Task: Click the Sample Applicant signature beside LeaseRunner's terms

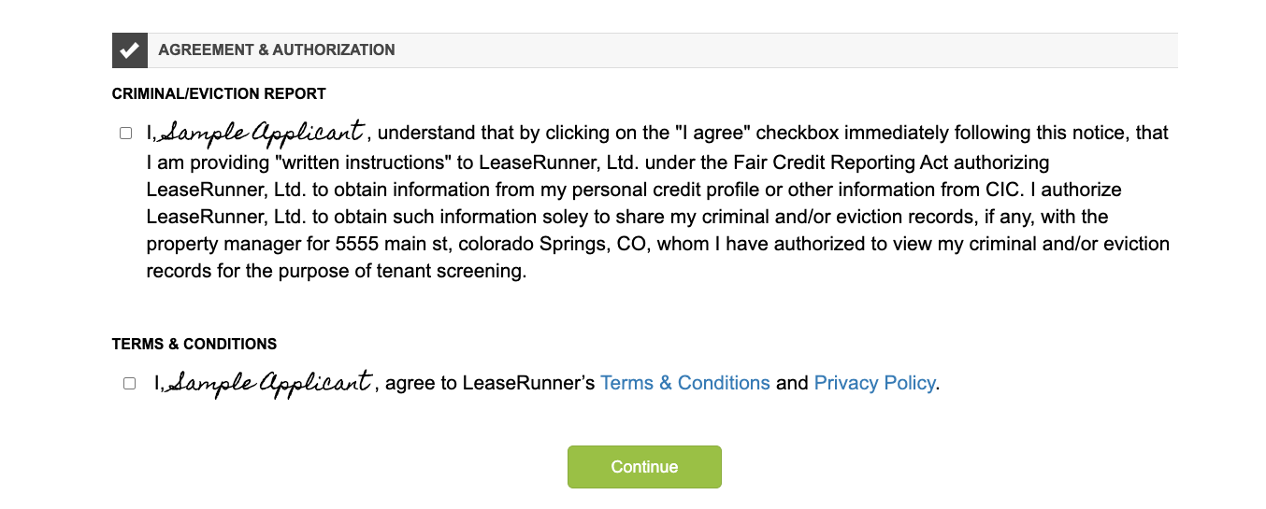Action: point(270,382)
